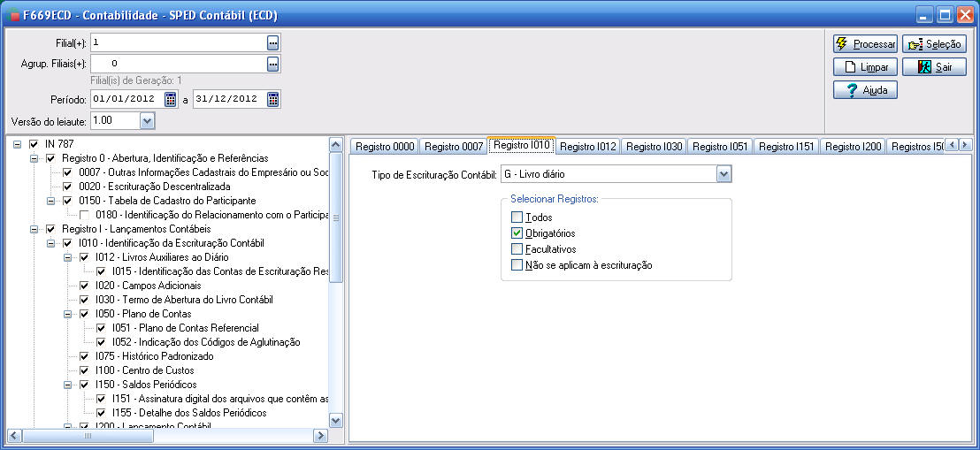
Task: Check Não se aplicam à escrituração
Action: (517, 265)
